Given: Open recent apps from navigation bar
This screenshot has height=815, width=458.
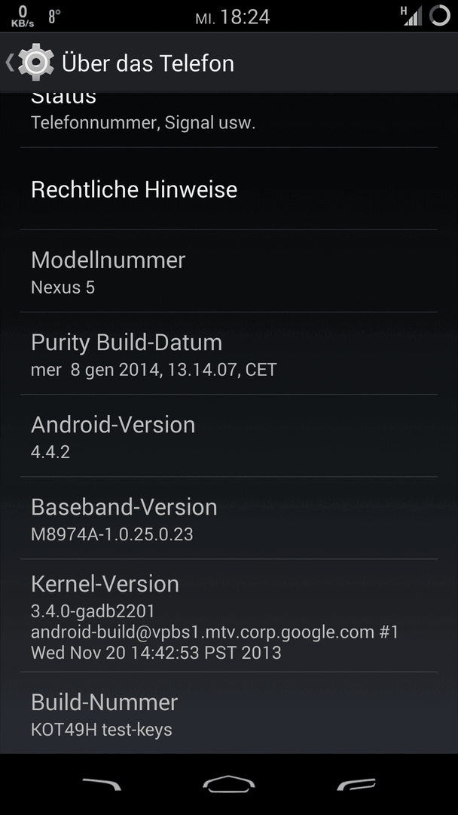Looking at the screenshot, I should (x=356, y=784).
